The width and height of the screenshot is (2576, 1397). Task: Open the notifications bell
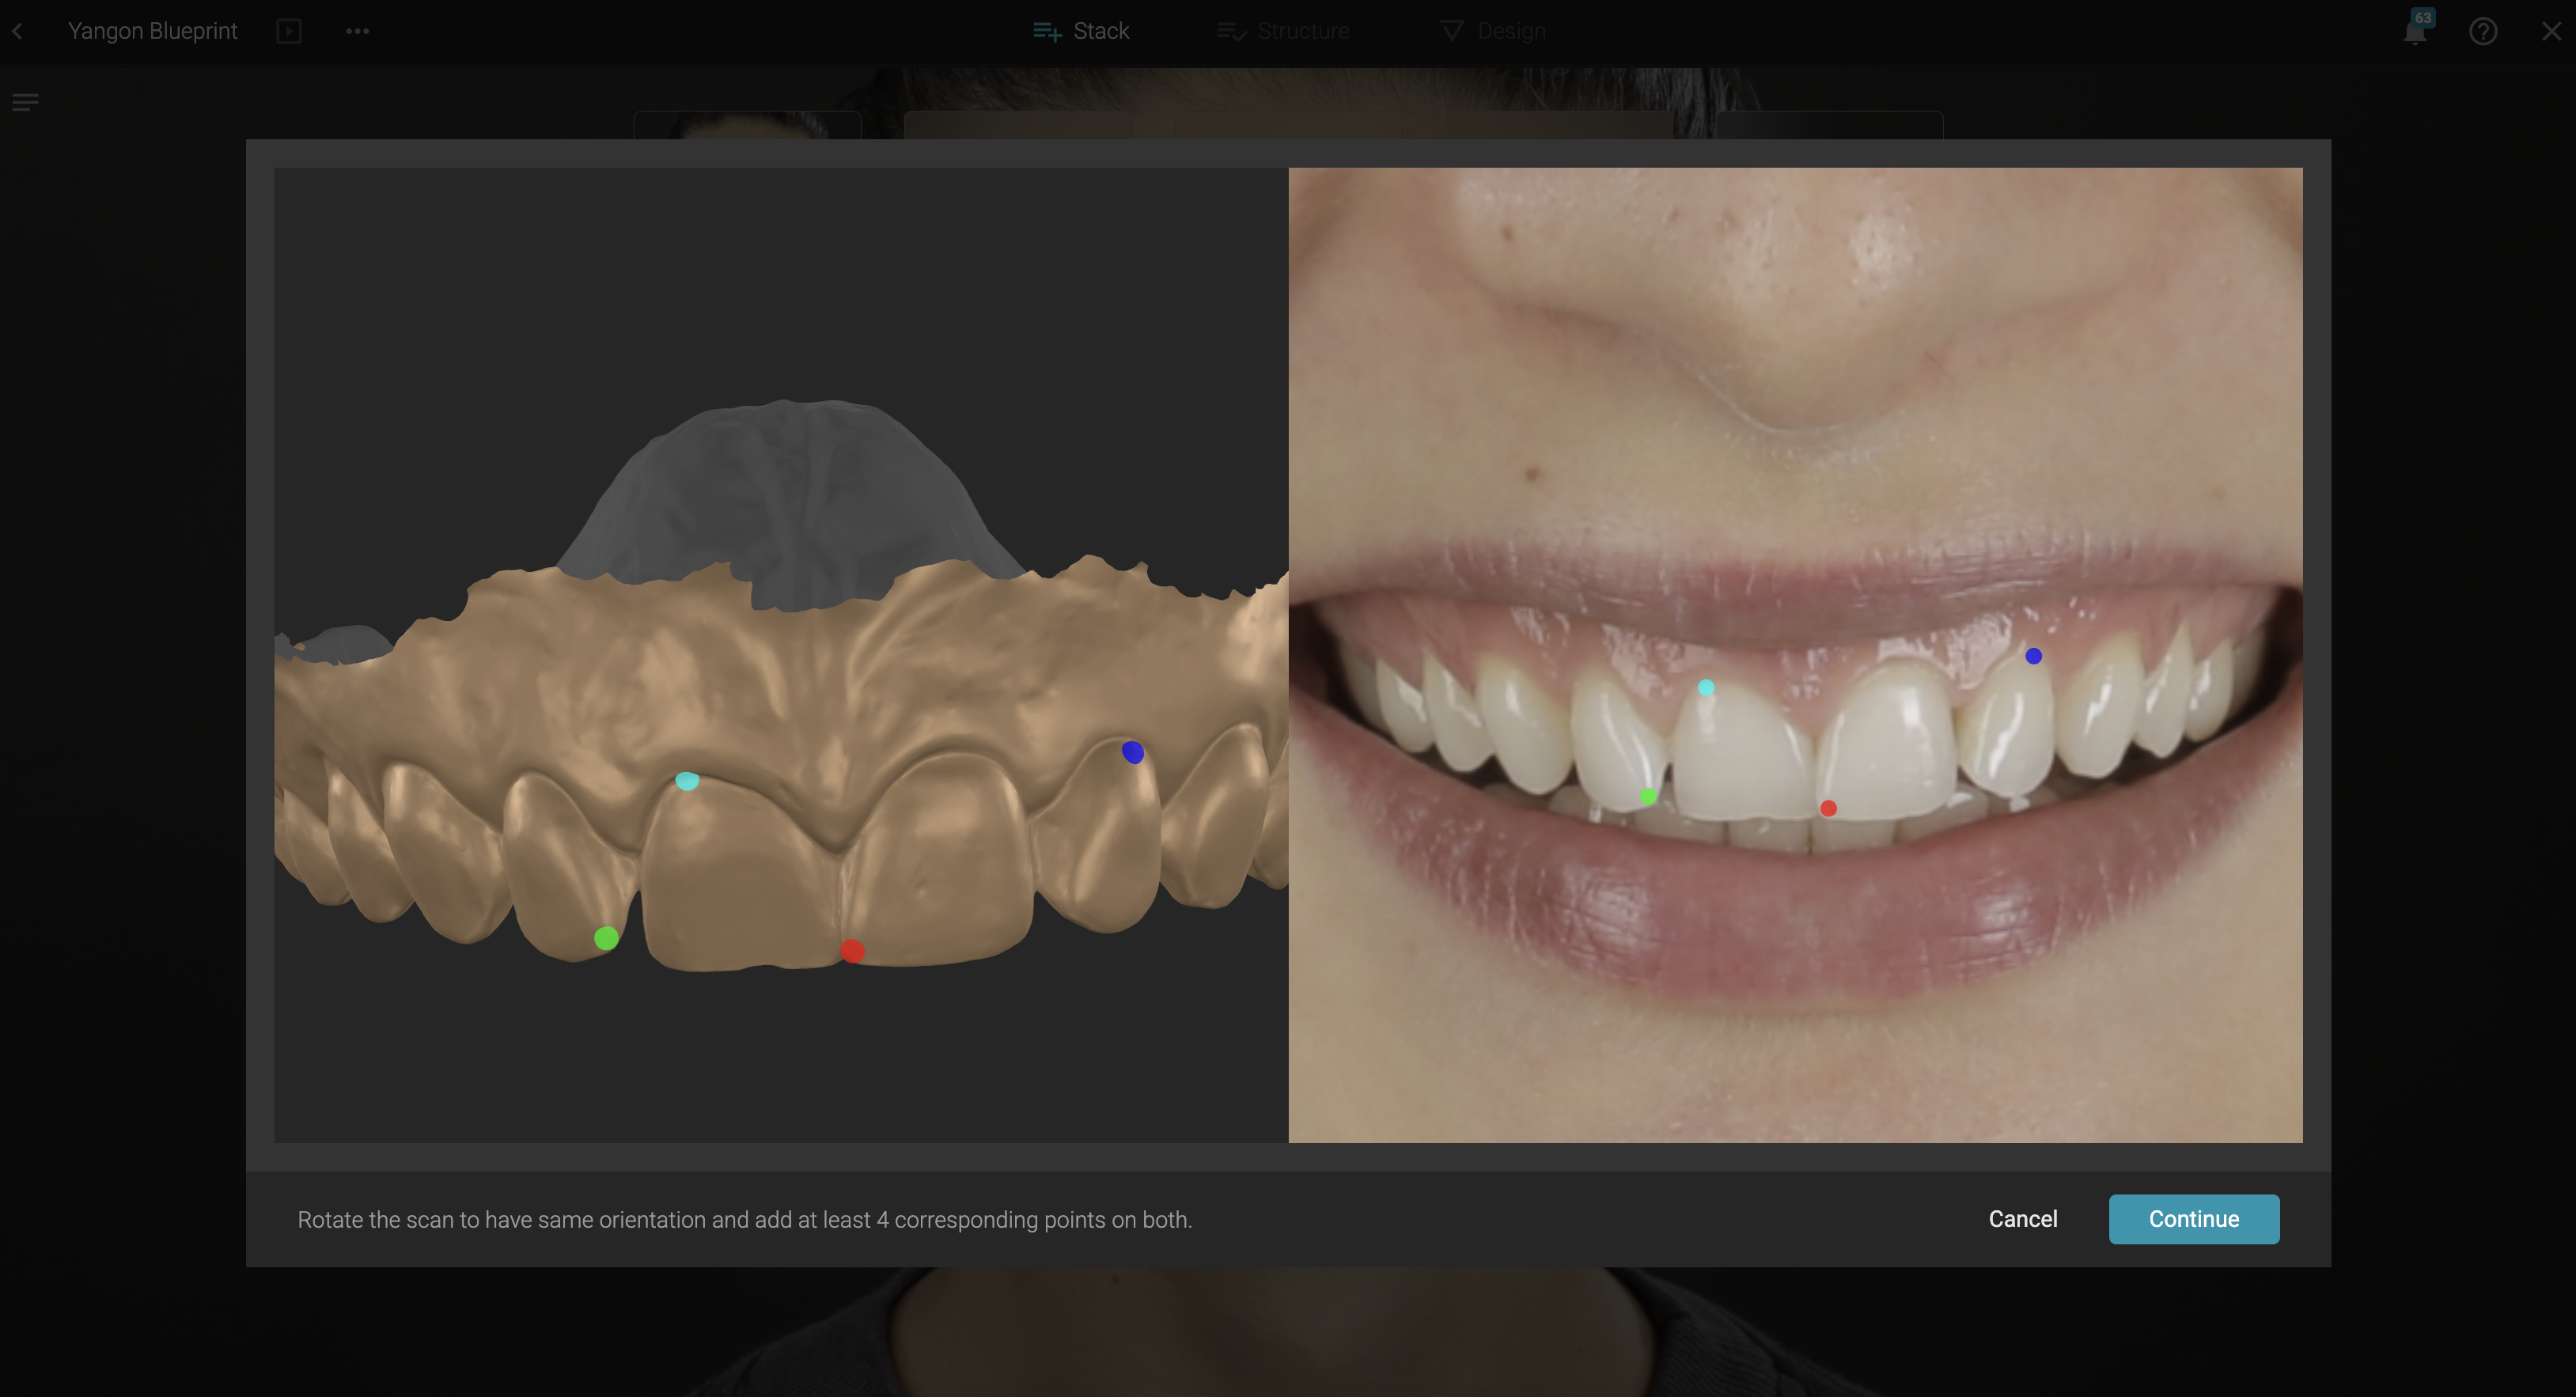[x=2414, y=32]
